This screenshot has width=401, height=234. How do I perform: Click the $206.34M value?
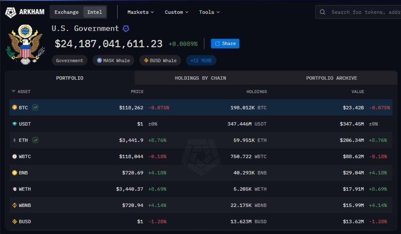352,140
